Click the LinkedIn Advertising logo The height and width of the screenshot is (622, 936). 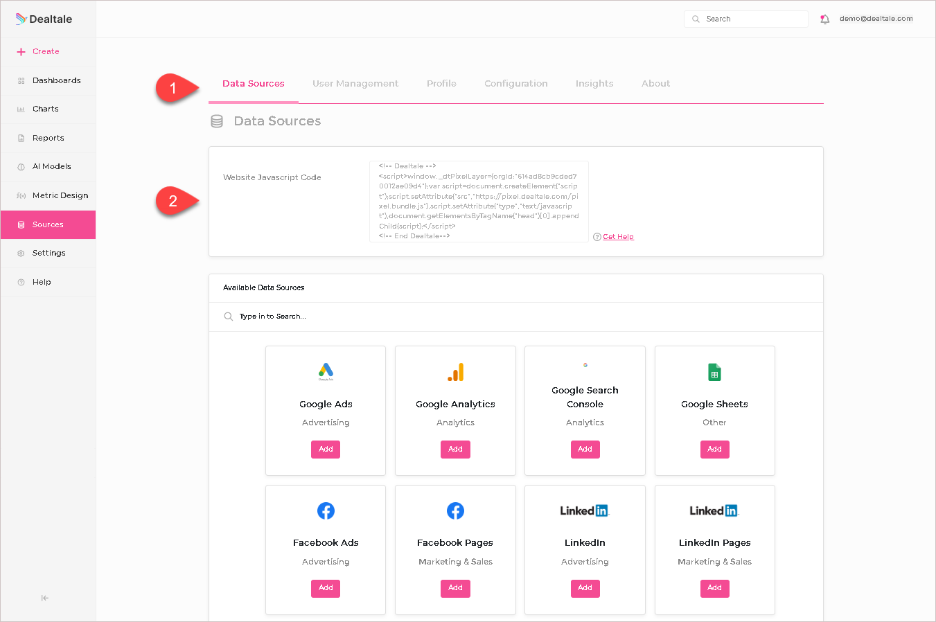coord(585,511)
